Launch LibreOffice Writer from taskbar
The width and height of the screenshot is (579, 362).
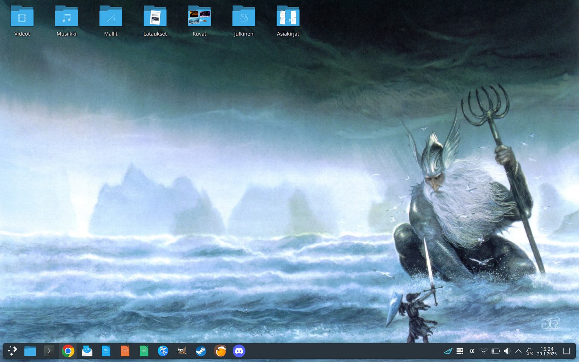[106, 351]
